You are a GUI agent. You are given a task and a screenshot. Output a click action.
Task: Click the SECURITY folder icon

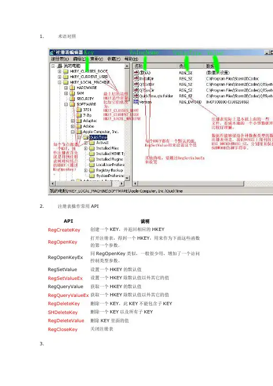(x=72, y=99)
